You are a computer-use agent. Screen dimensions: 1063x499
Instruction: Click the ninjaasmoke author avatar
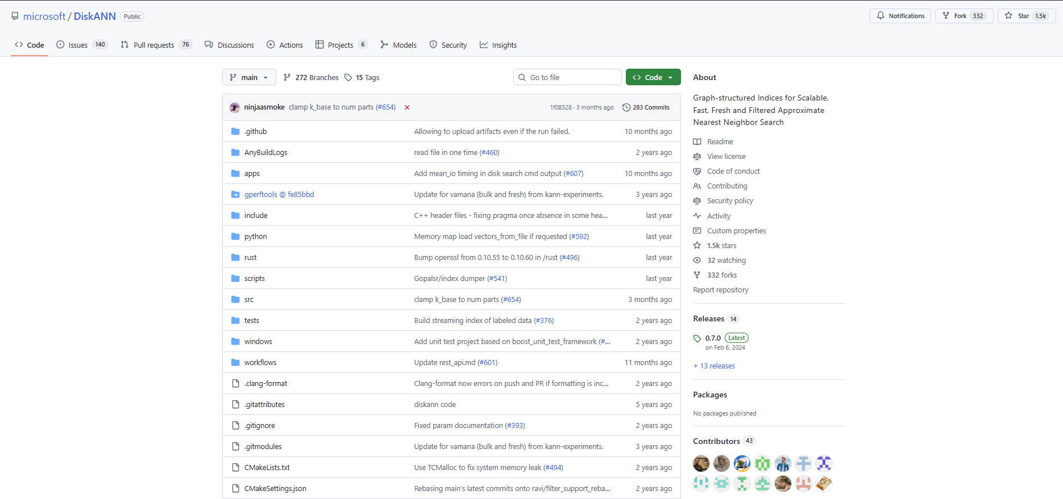click(x=235, y=107)
